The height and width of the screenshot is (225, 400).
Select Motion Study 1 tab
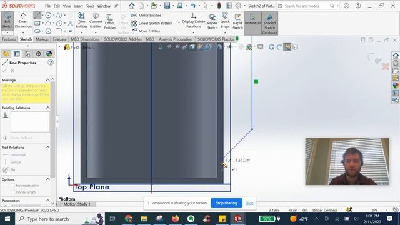point(77,204)
